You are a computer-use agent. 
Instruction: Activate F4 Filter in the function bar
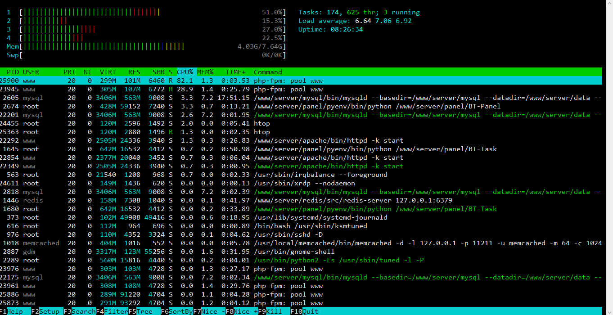113,311
